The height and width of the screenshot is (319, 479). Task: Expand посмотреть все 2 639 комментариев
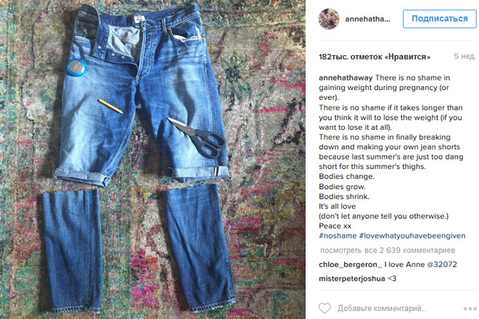tap(388, 250)
